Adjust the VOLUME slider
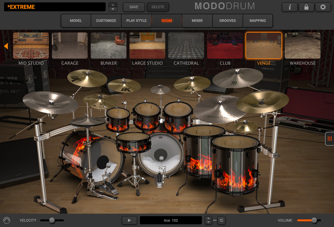 coord(309,220)
